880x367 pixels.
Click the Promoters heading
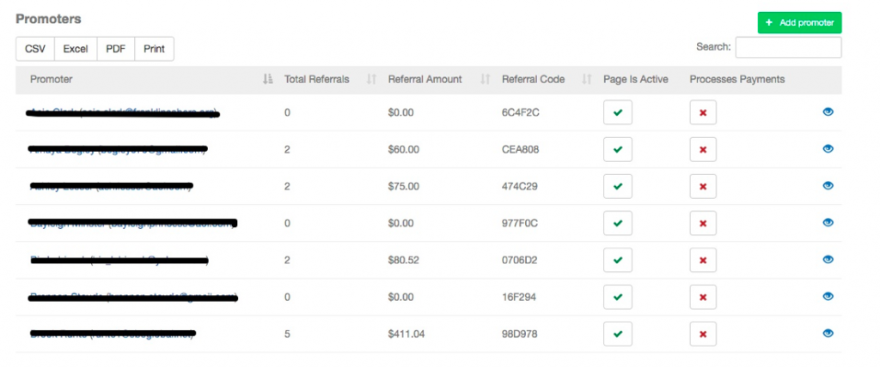[48, 19]
